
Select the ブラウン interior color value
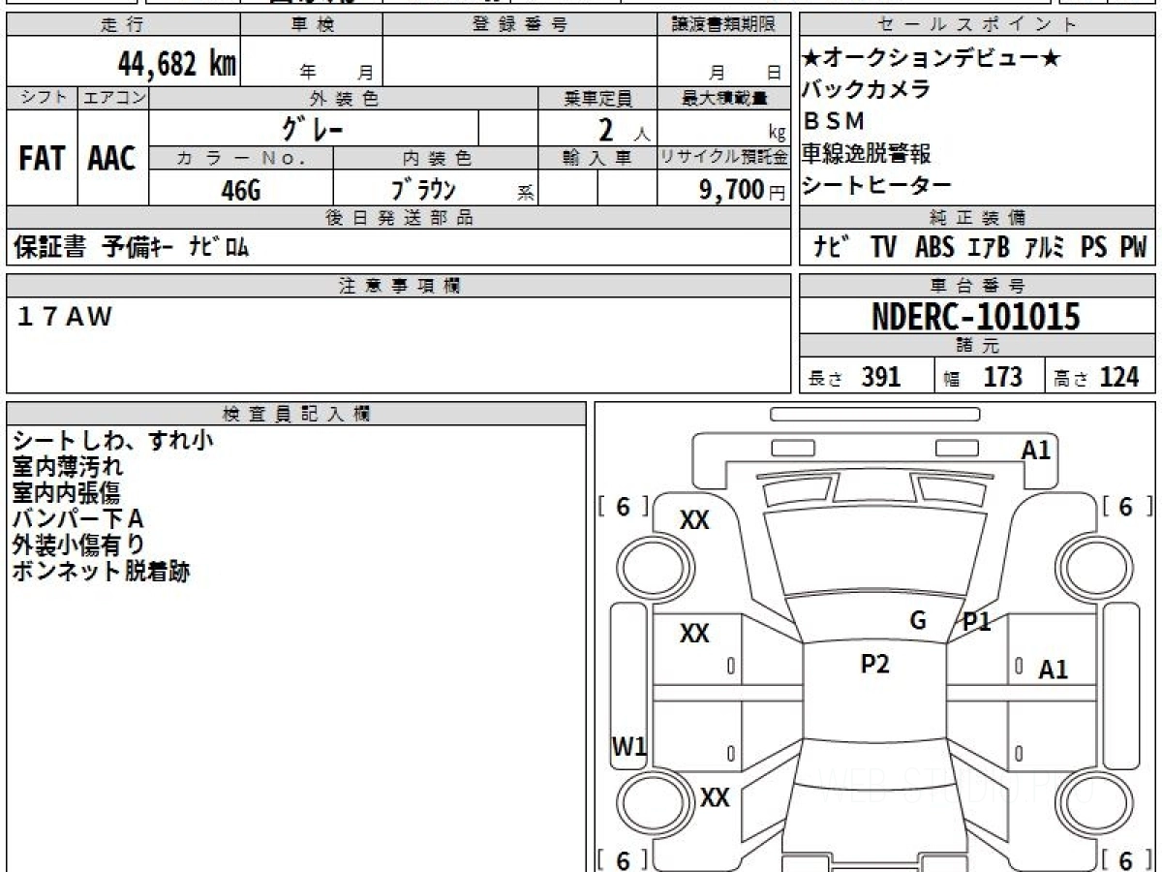tap(423, 190)
